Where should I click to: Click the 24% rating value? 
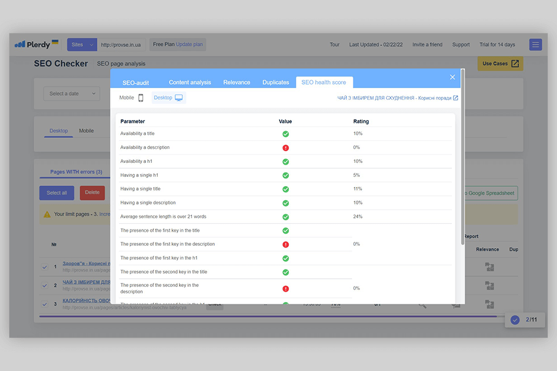pyautogui.click(x=358, y=217)
